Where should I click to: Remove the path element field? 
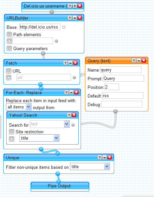tap(9, 41)
